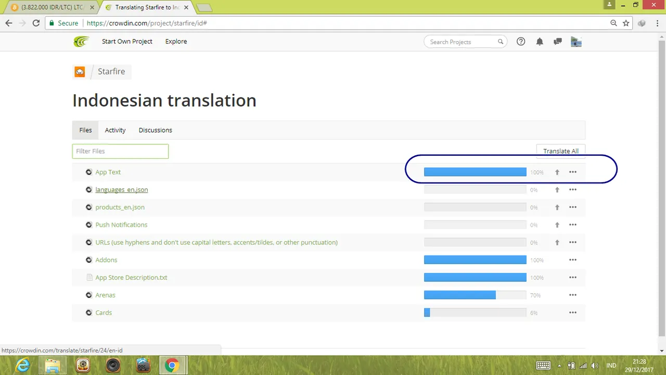Expand the URLs folder icon
Screen dimensions: 666x375
89,242
